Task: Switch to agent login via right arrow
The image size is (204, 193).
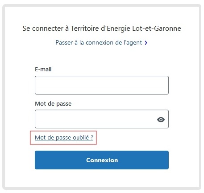Action: [x=146, y=43]
